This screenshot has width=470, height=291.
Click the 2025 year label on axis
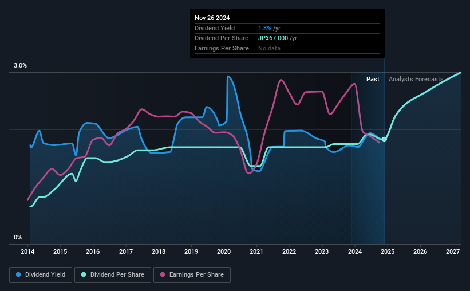tap(387, 251)
